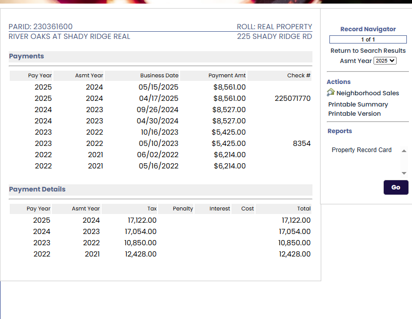Click the reports list scroll-down arrow

(404, 173)
